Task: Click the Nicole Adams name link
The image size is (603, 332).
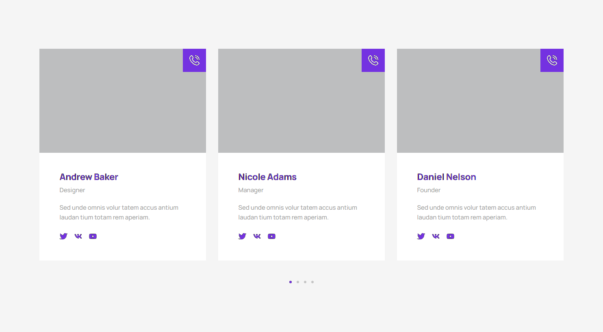Action: coord(267,177)
